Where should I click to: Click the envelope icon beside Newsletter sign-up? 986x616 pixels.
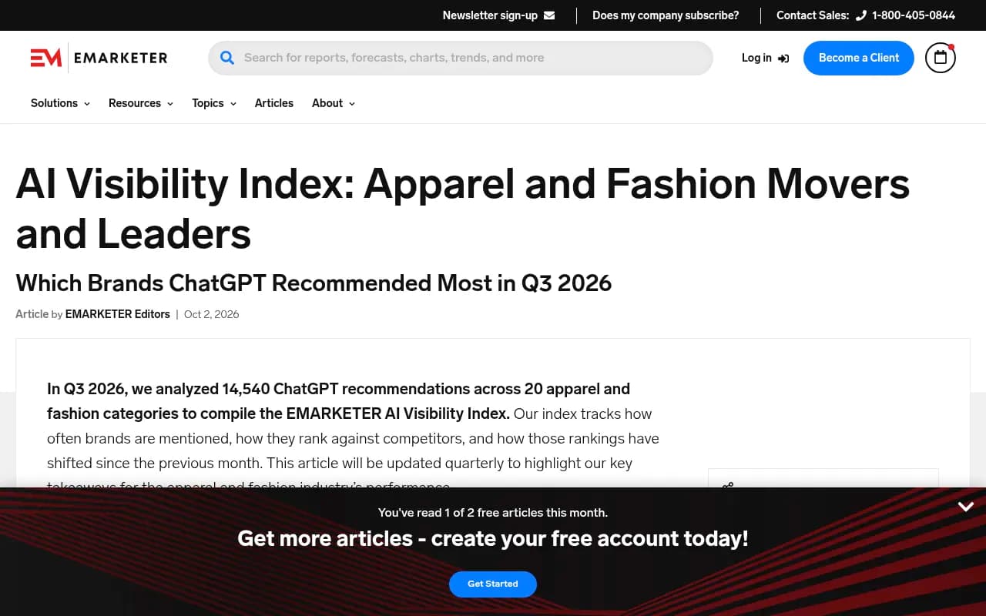point(549,15)
